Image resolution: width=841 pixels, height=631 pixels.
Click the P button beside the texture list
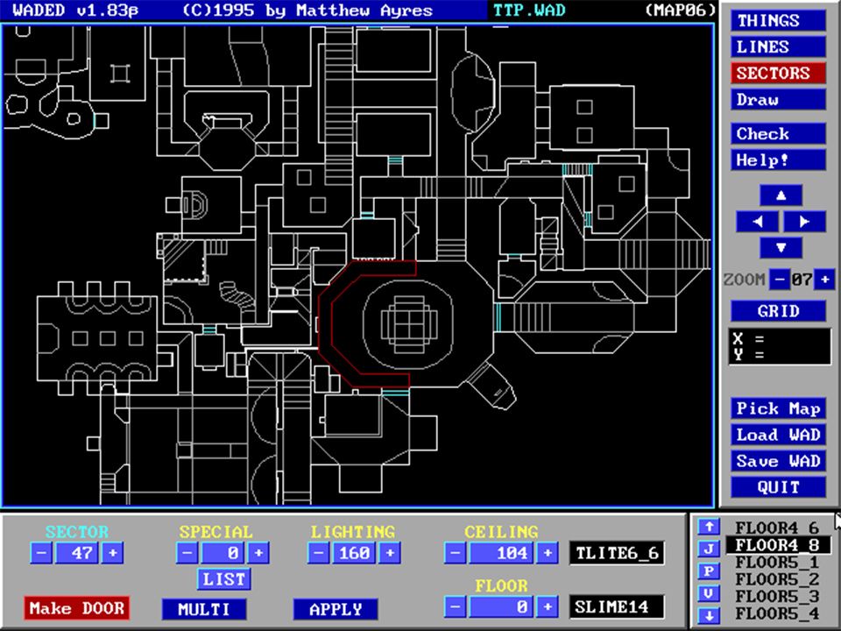click(x=708, y=571)
